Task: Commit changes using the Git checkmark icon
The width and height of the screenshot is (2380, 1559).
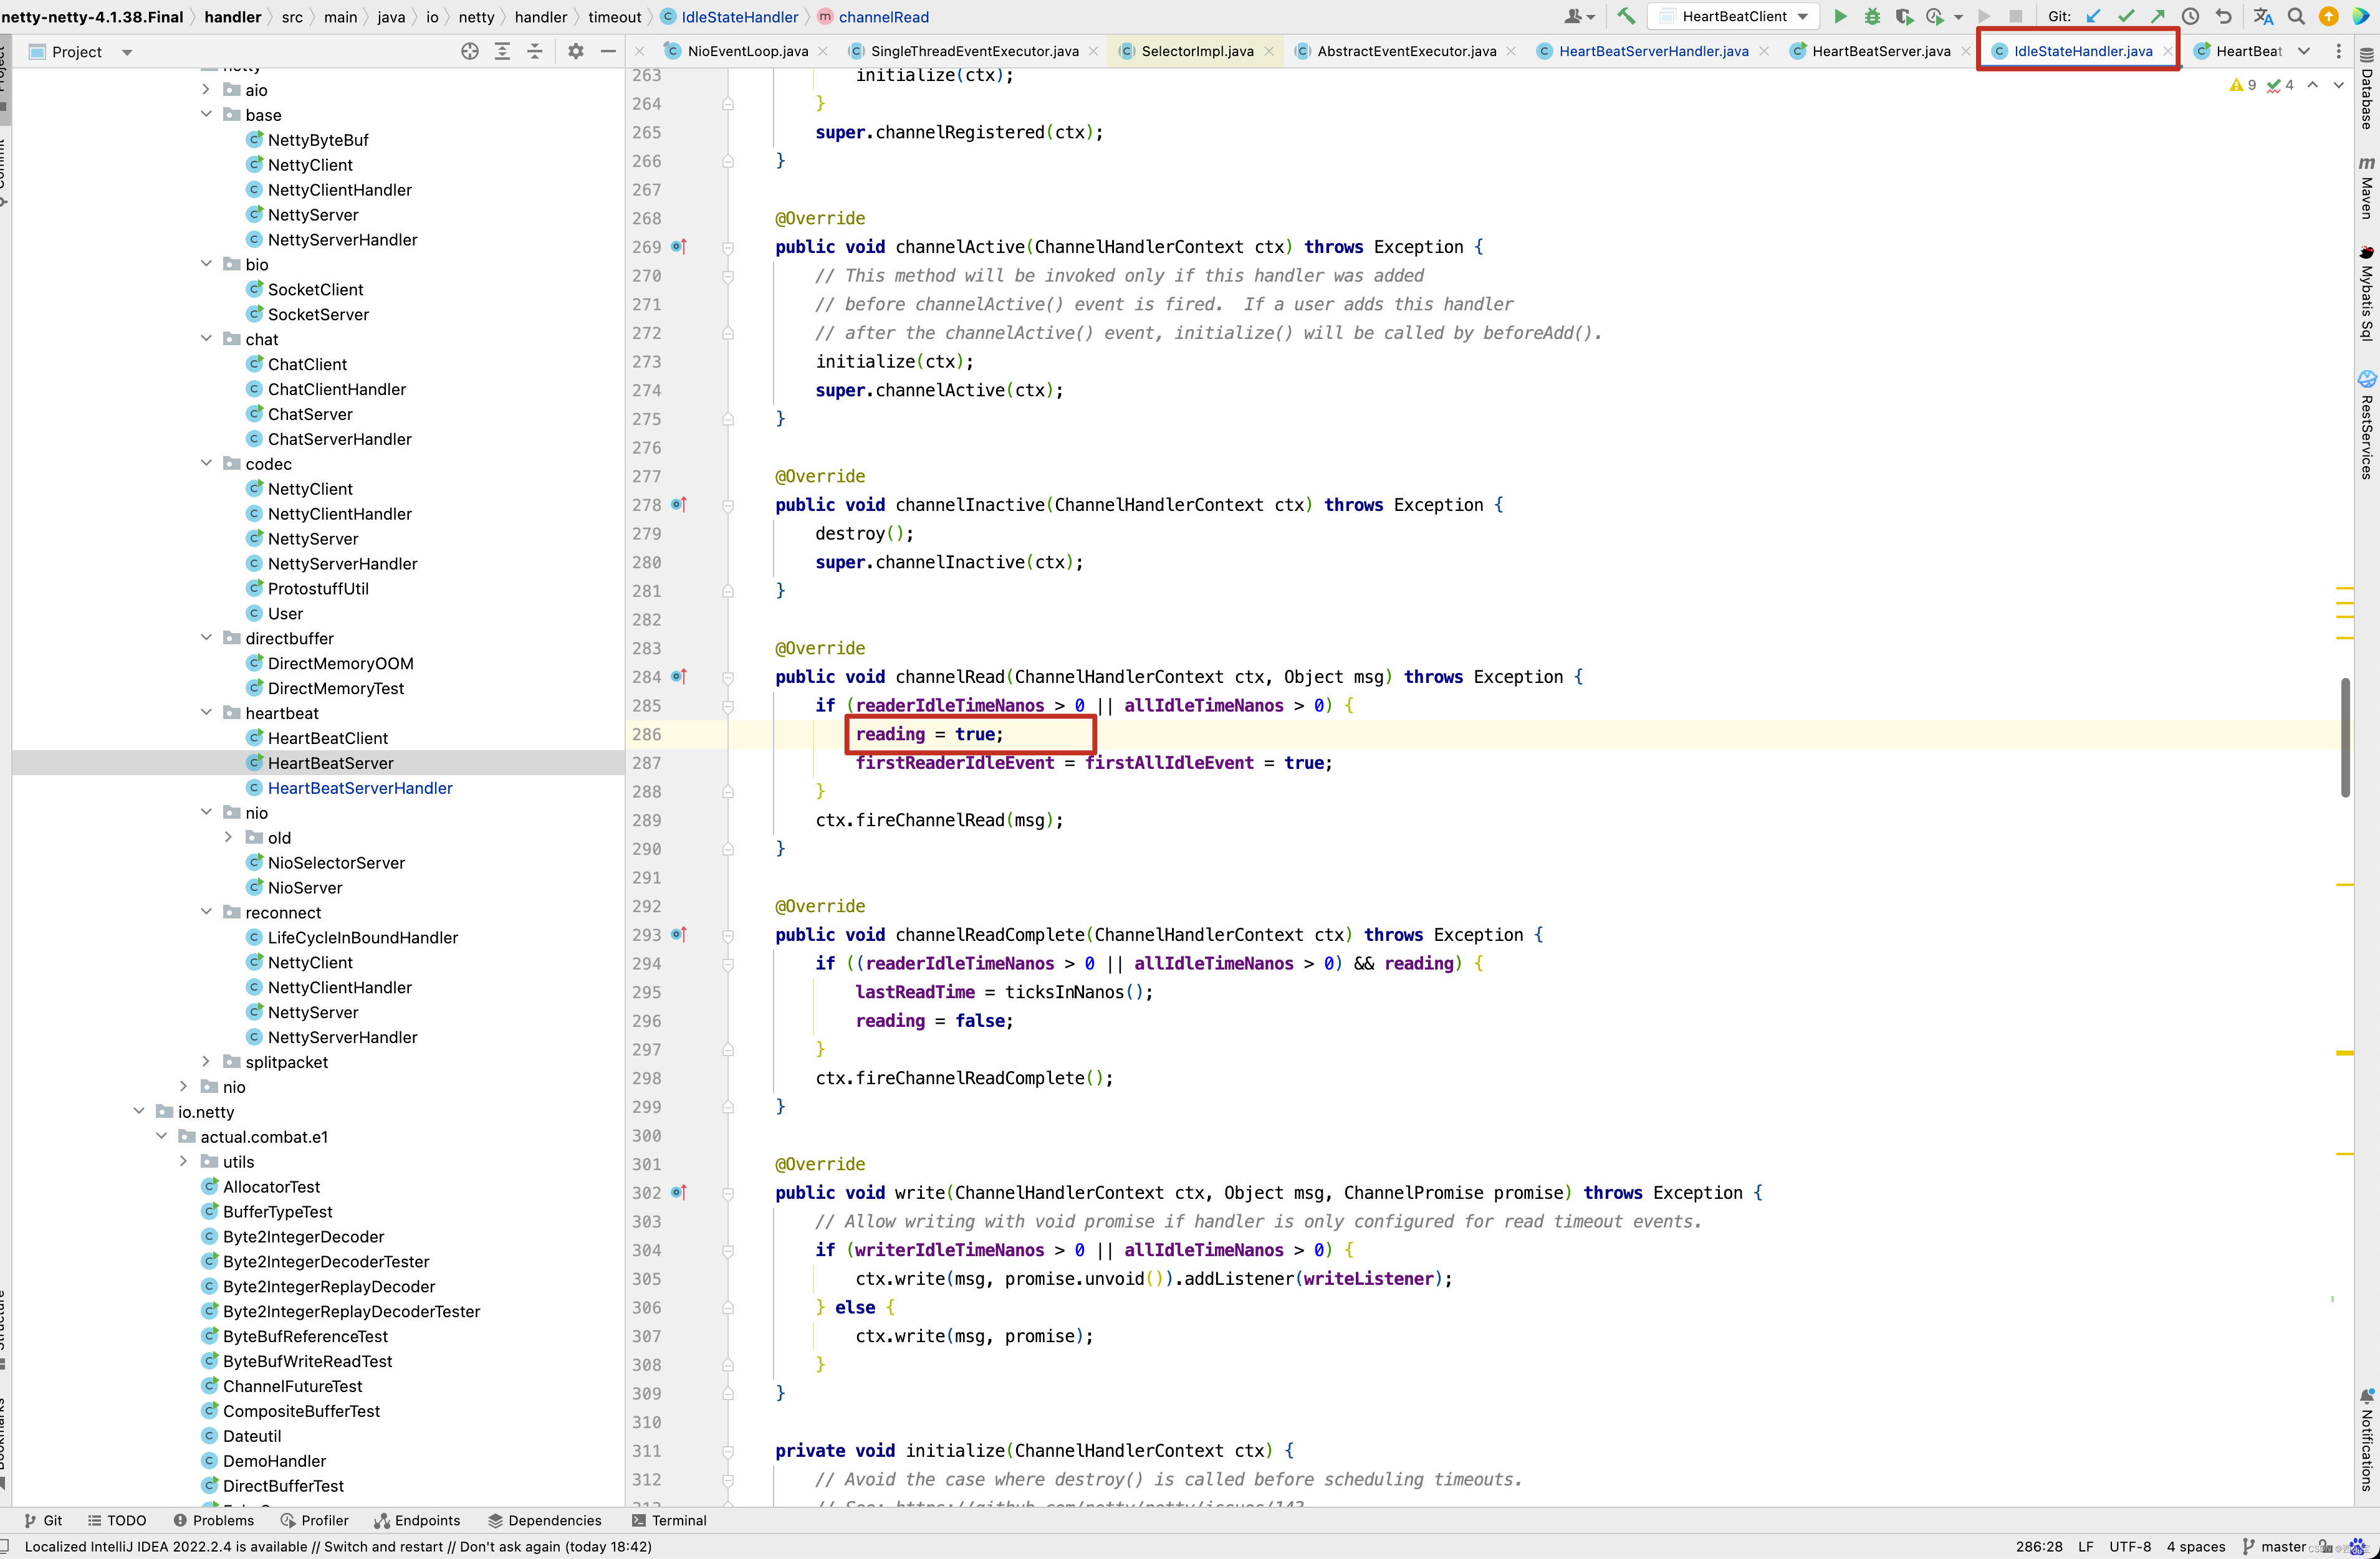Action: click(2126, 16)
